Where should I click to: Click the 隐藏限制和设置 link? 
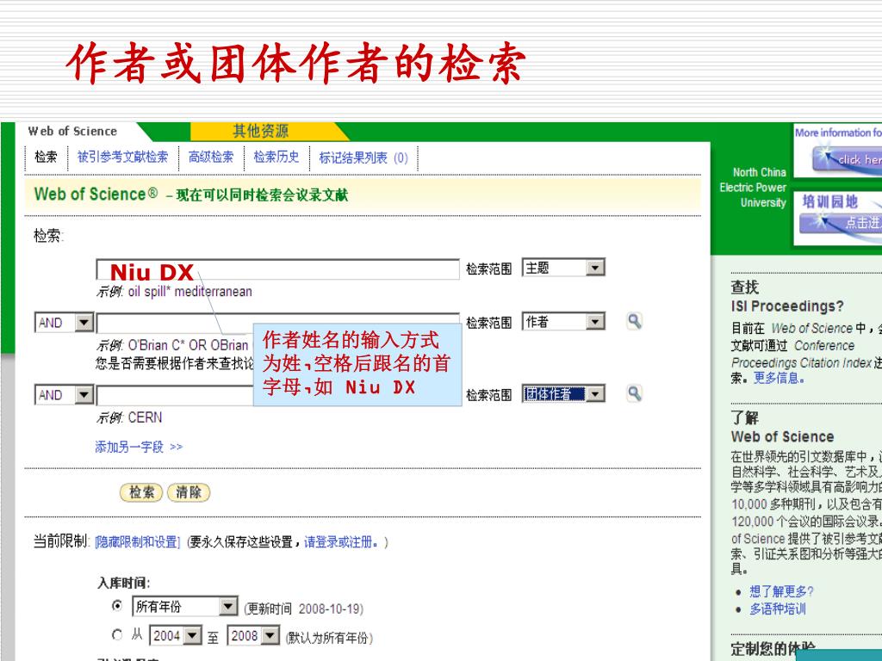(x=138, y=542)
